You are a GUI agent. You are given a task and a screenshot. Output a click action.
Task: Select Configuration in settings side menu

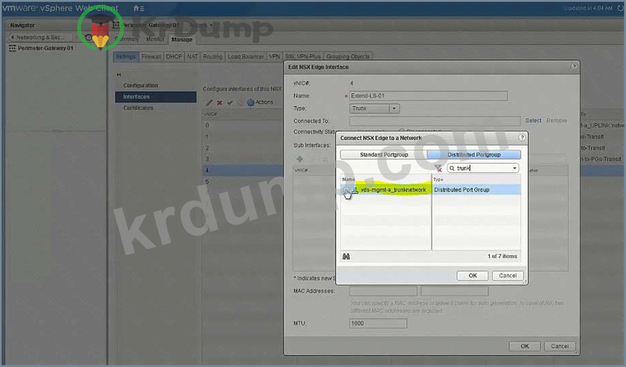(140, 85)
